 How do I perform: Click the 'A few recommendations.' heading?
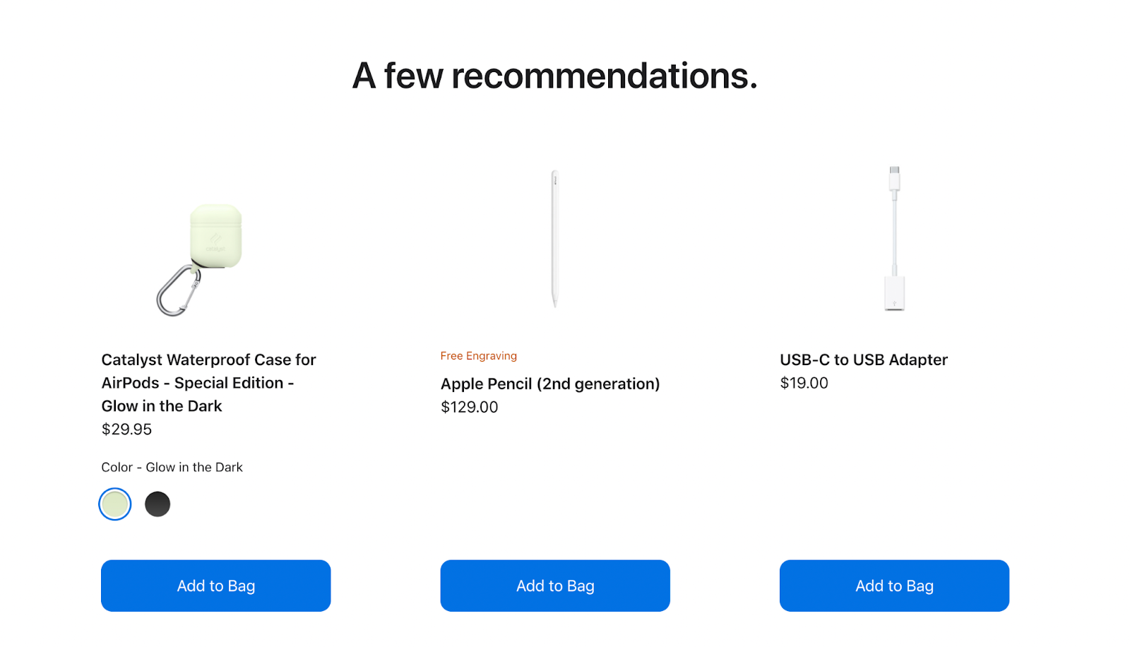click(x=554, y=76)
